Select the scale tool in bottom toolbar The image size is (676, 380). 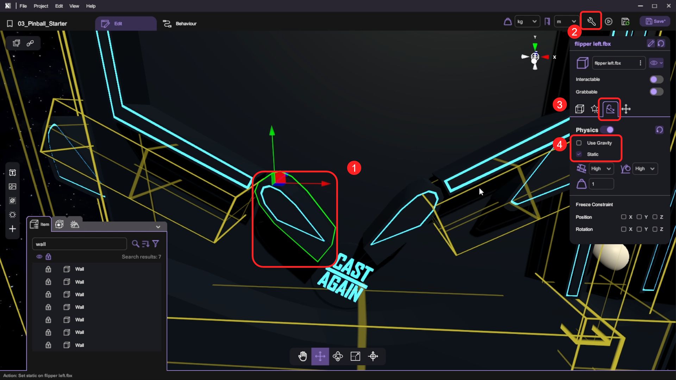tap(355, 356)
